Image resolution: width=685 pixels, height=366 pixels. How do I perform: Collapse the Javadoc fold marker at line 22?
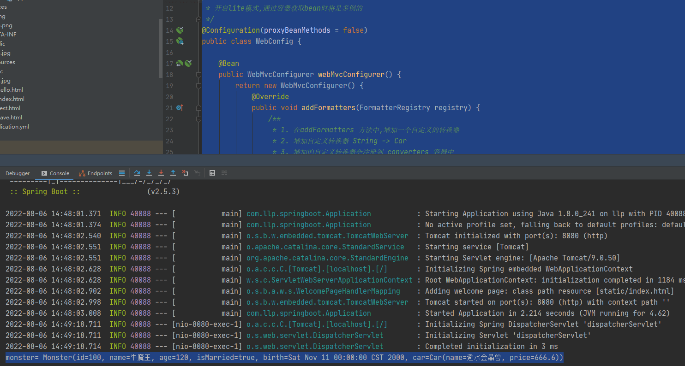click(198, 119)
